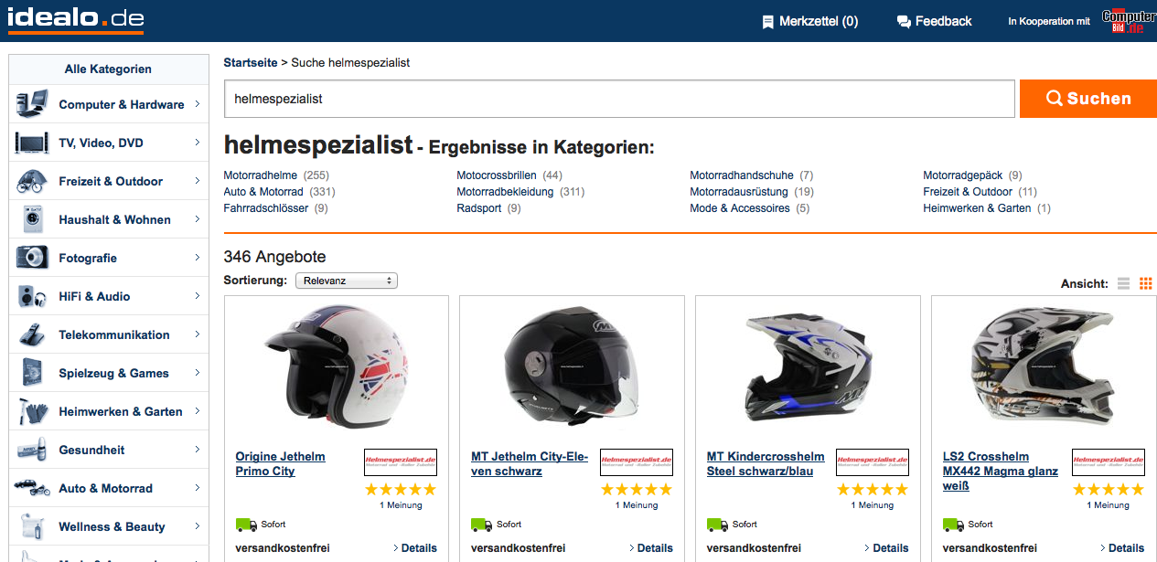
Task: Click Helmespezialist shop logo on Origine Jethelm
Action: pyautogui.click(x=400, y=461)
